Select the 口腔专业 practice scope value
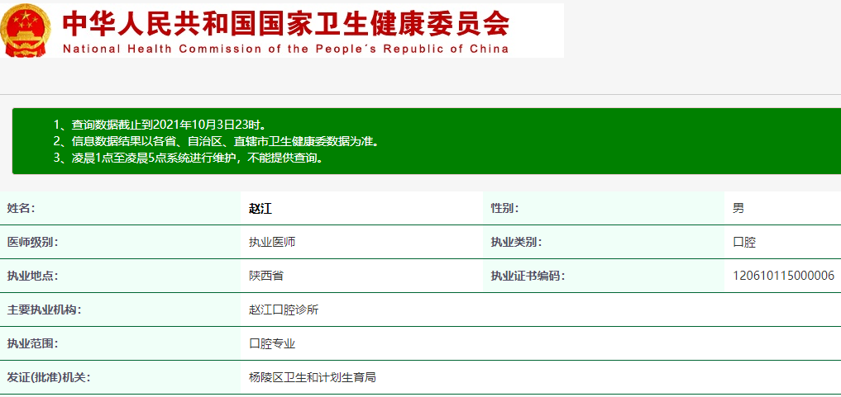Viewport: 841px width, 397px height. pyautogui.click(x=272, y=343)
